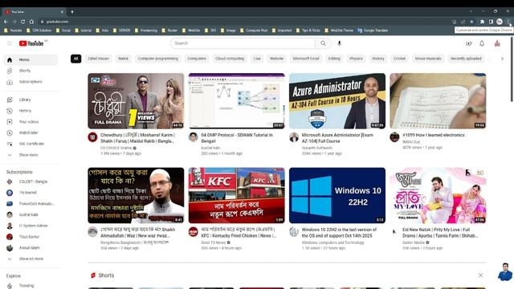
Task: Play the Windows 10 22H2 thumbnail
Action: [337, 196]
